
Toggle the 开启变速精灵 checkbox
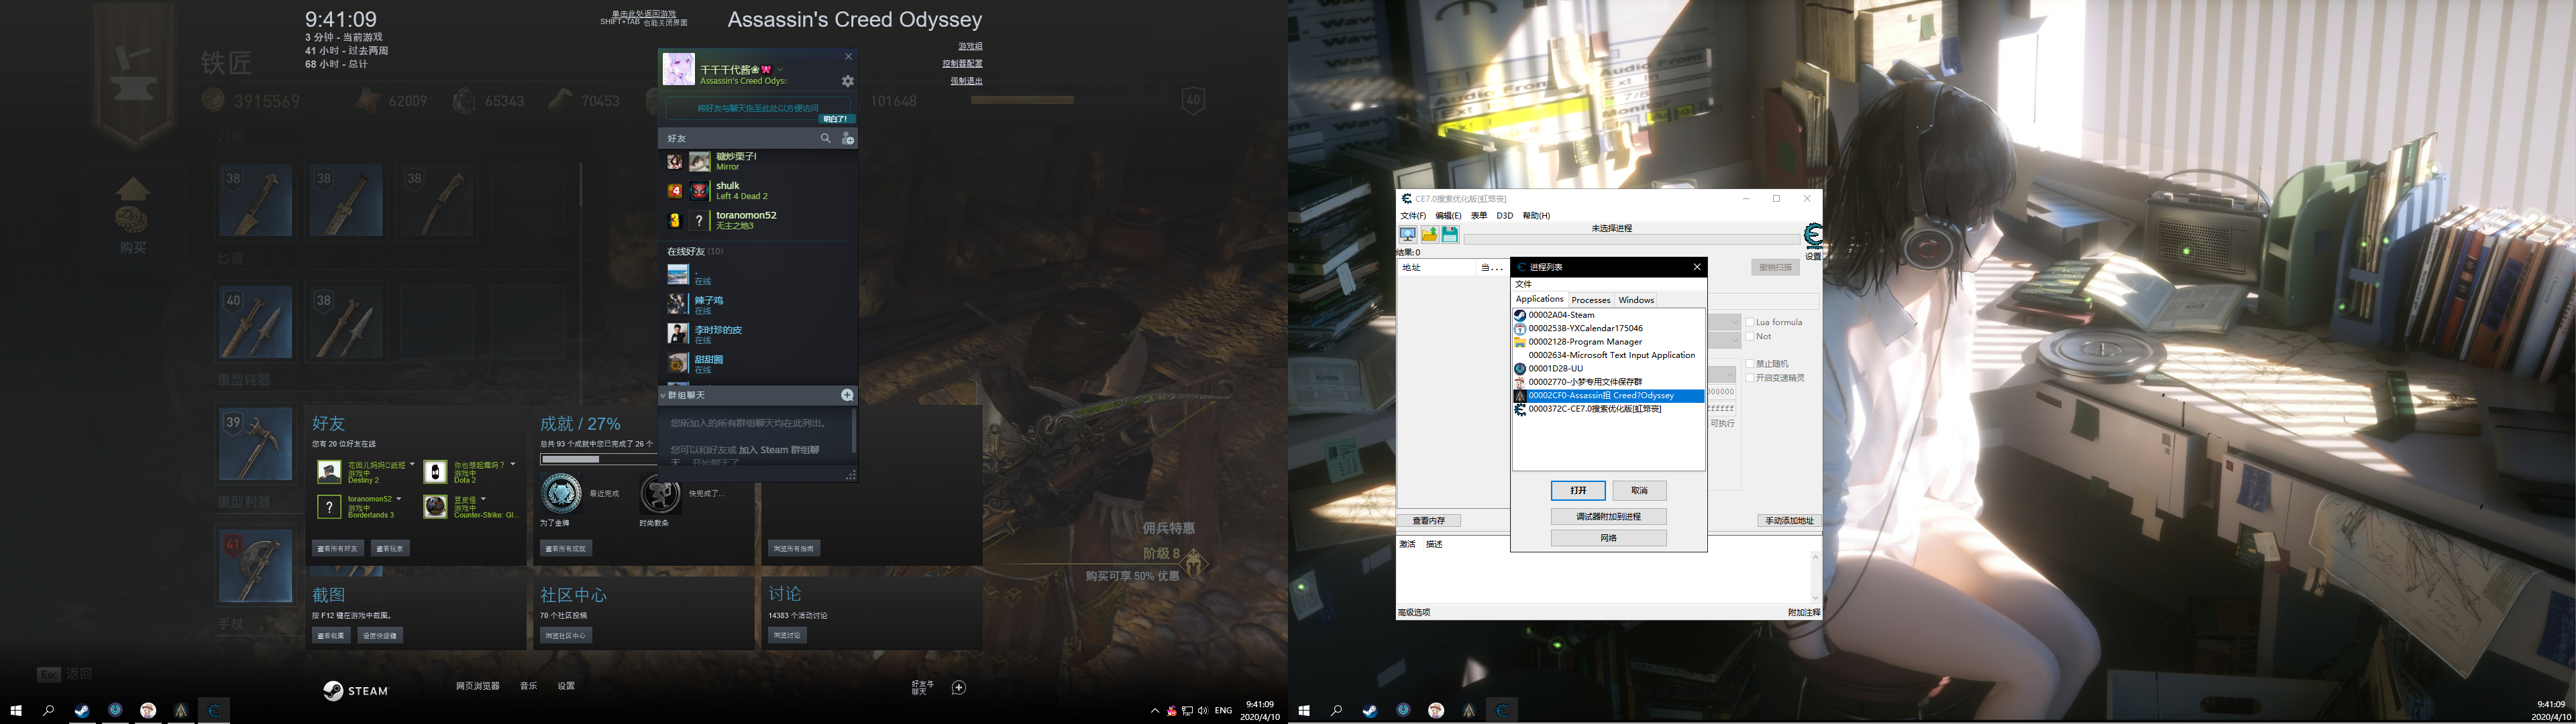(1750, 378)
